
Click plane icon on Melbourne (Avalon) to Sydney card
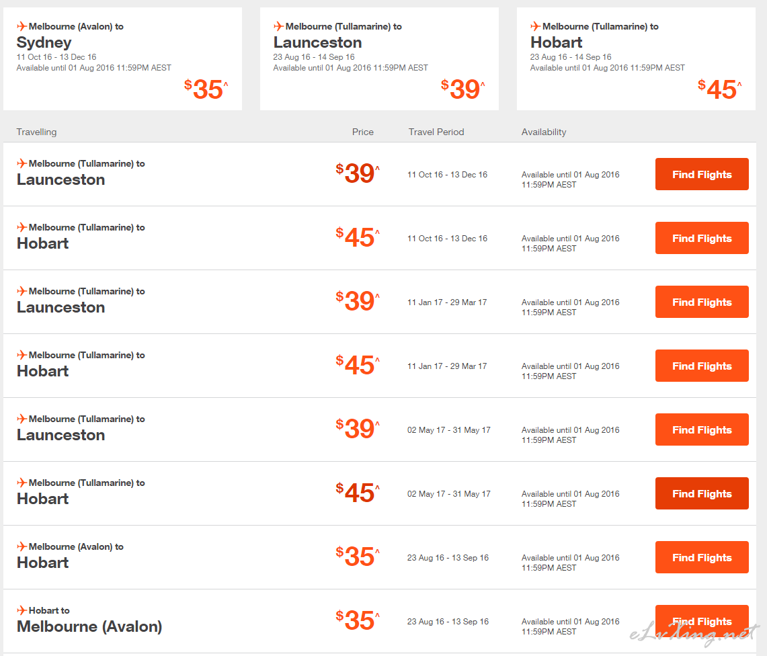point(22,26)
